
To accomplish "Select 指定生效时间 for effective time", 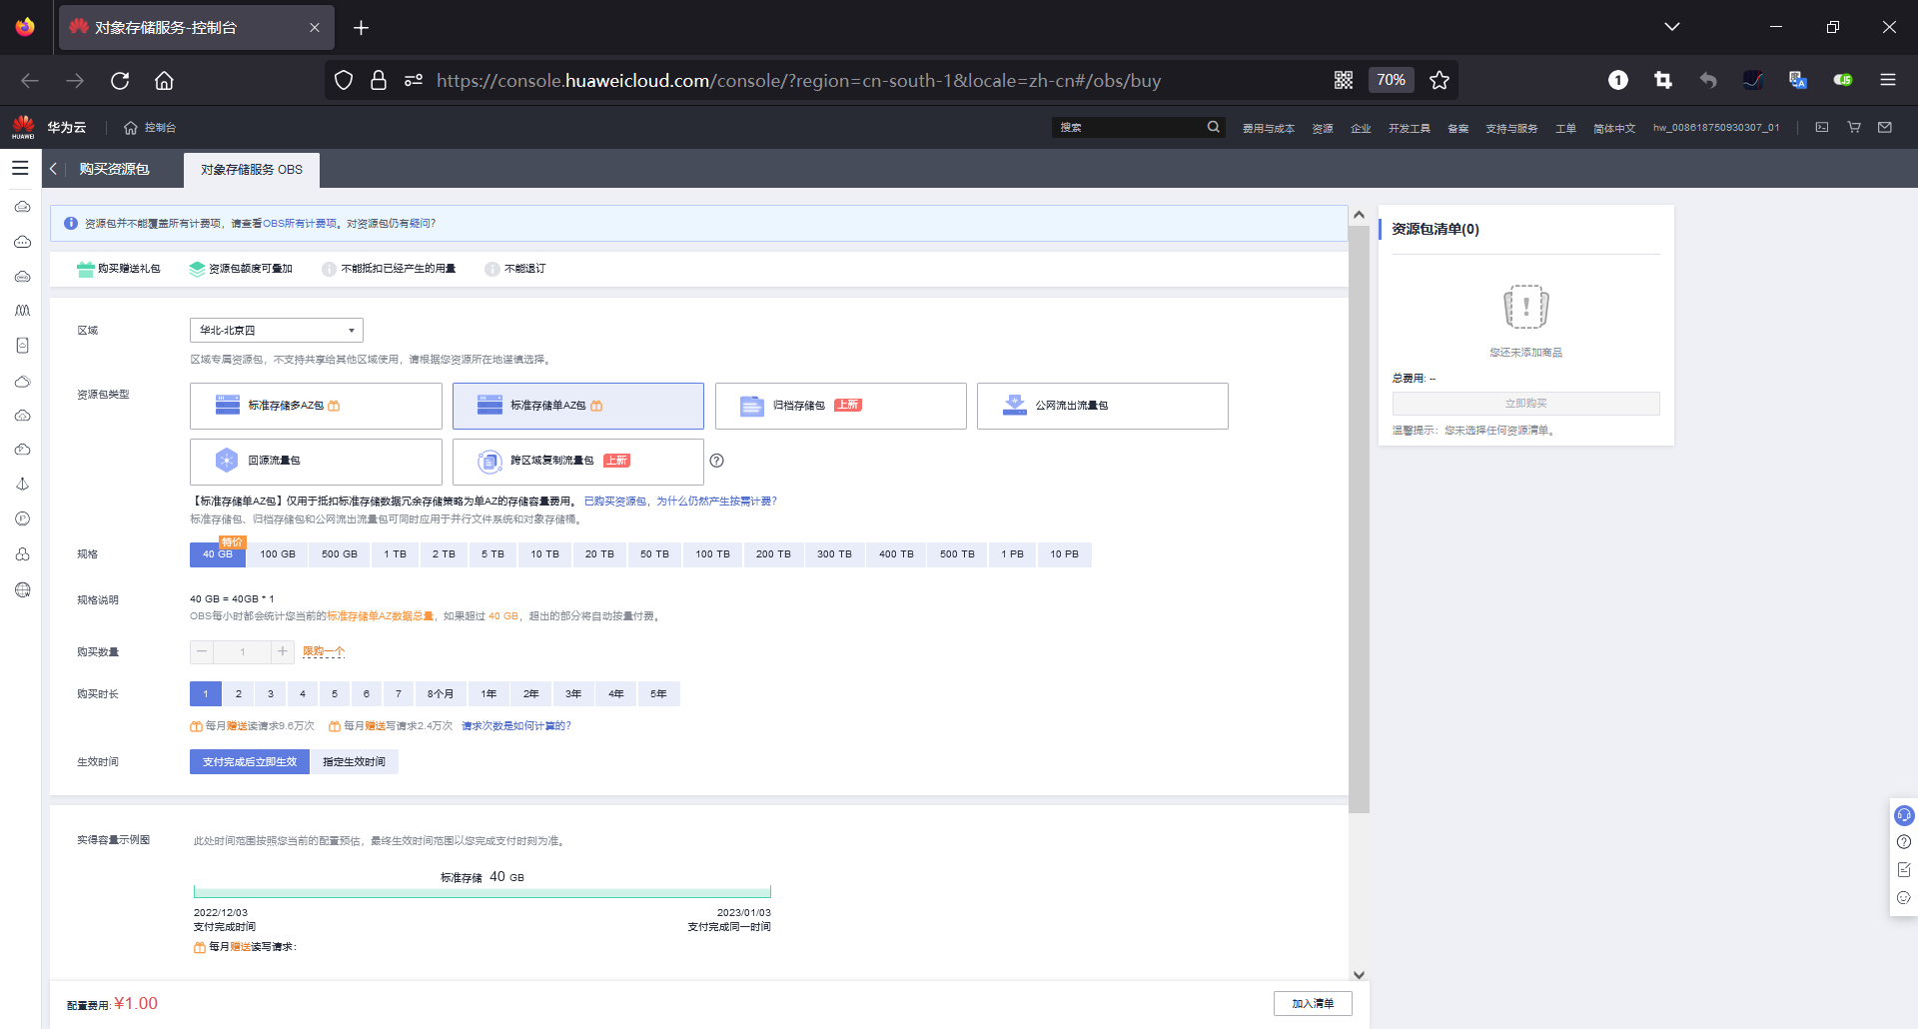I will click(354, 762).
